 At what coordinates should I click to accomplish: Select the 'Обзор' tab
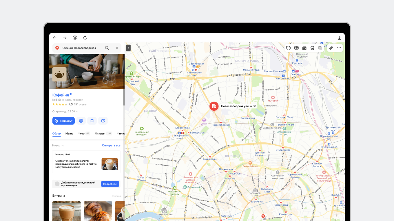[56, 133]
